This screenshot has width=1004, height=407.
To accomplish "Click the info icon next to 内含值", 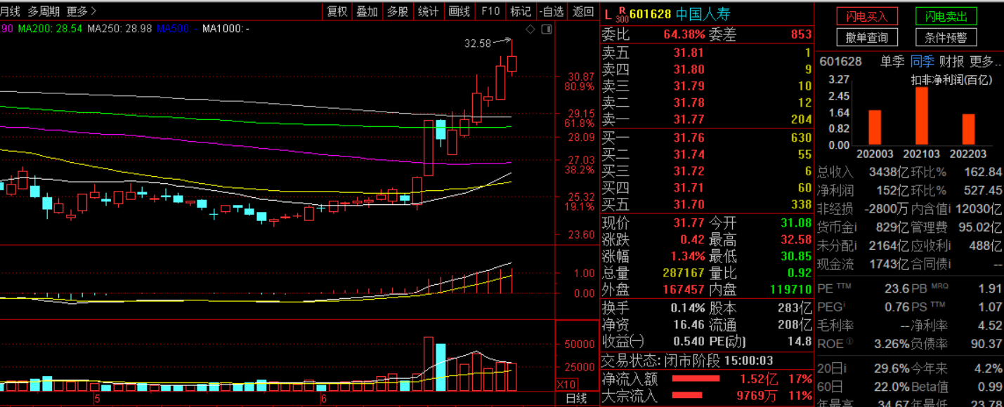I will tap(948, 209).
